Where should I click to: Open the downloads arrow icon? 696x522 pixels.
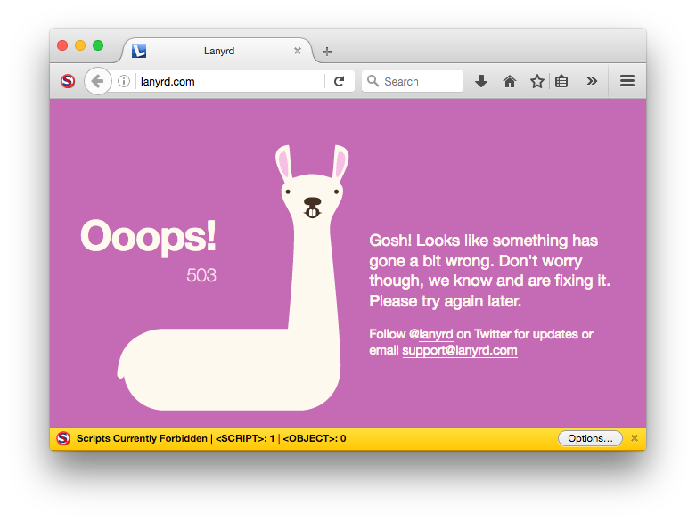(x=481, y=81)
